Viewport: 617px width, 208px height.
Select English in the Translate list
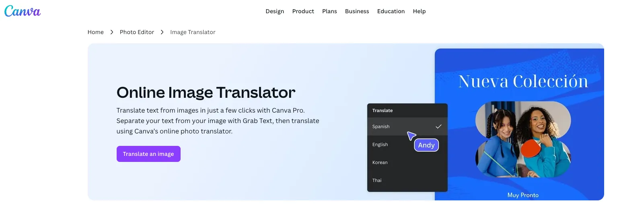coord(407,144)
